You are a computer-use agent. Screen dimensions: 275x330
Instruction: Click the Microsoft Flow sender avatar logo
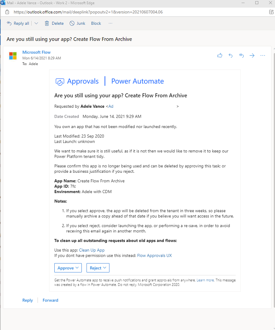point(13,56)
